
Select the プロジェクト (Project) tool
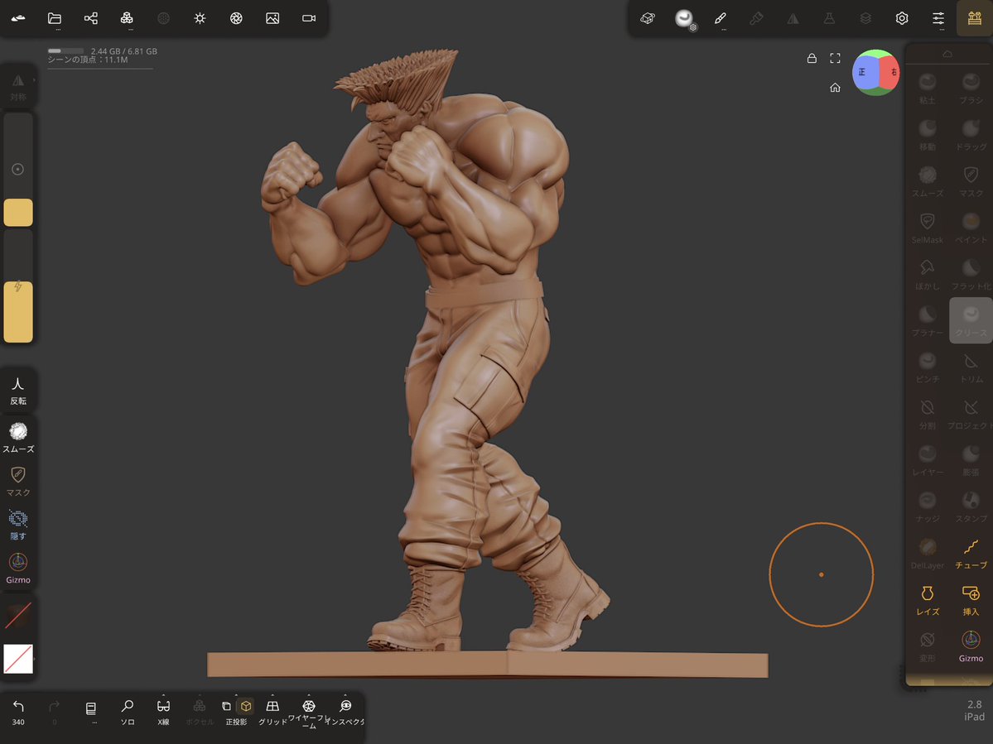(971, 414)
